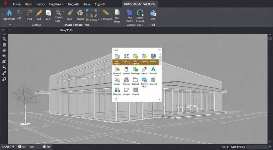Select the orange pencil tool in the ribbon
This screenshot has width=273, height=150.
(x=39, y=13)
